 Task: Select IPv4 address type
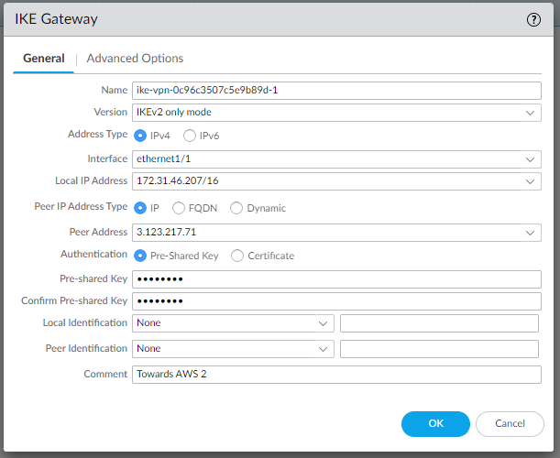tap(141, 136)
